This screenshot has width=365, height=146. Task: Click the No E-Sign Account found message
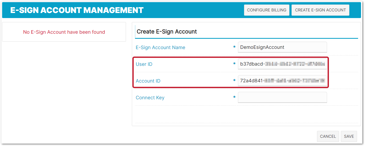tap(64, 32)
